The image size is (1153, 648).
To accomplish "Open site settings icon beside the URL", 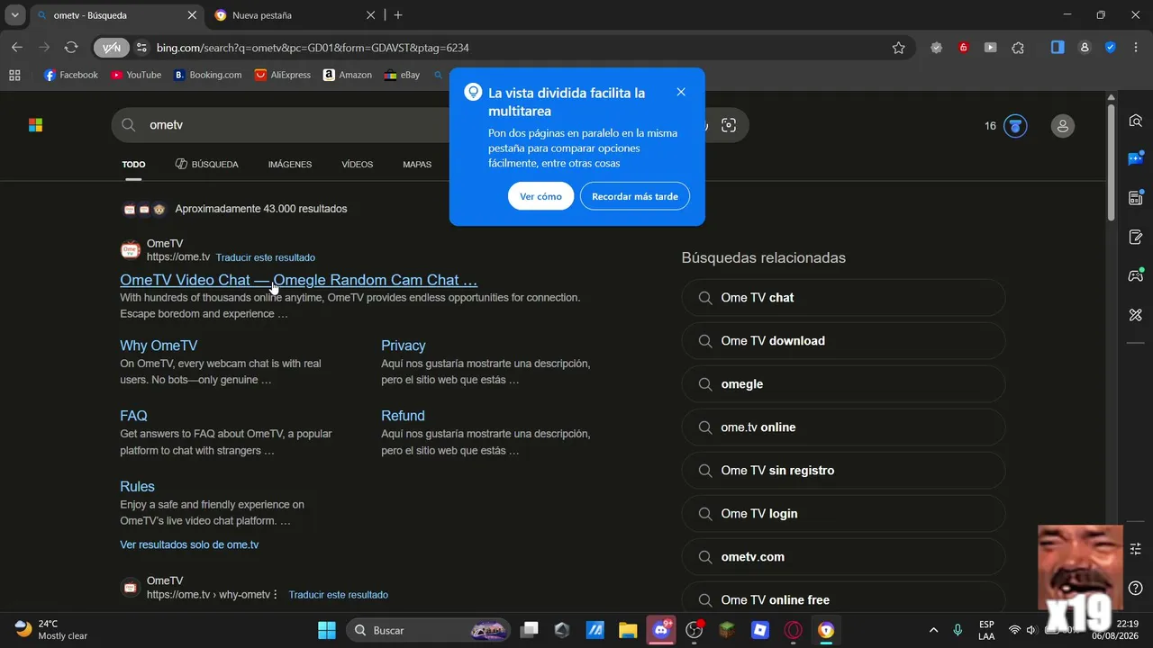I will (141, 48).
